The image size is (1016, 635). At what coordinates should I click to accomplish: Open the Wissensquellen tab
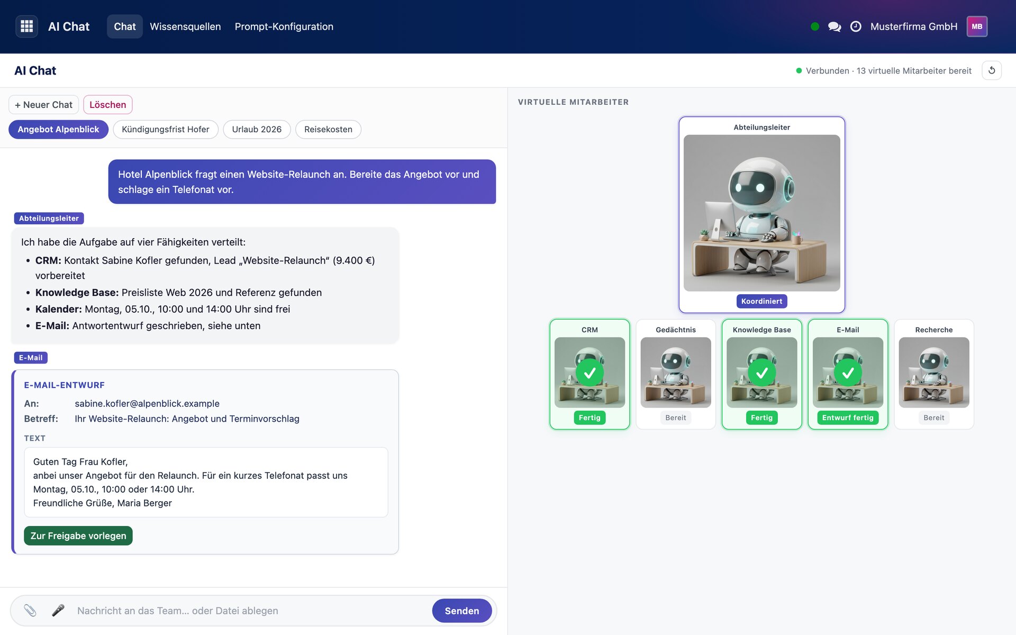point(185,26)
